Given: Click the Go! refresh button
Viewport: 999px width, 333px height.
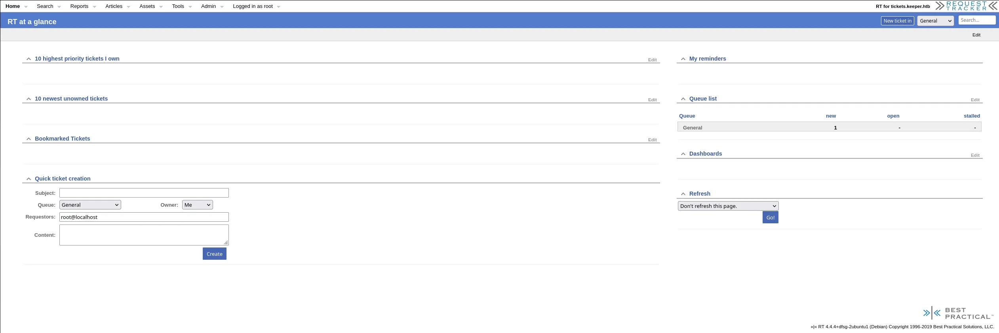Looking at the screenshot, I should (770, 217).
